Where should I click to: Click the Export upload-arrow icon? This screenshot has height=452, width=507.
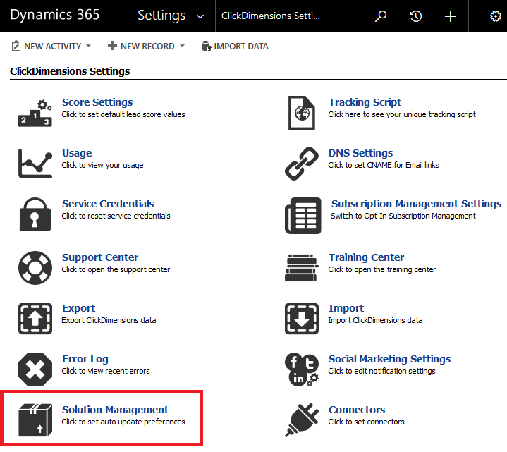tap(35, 319)
